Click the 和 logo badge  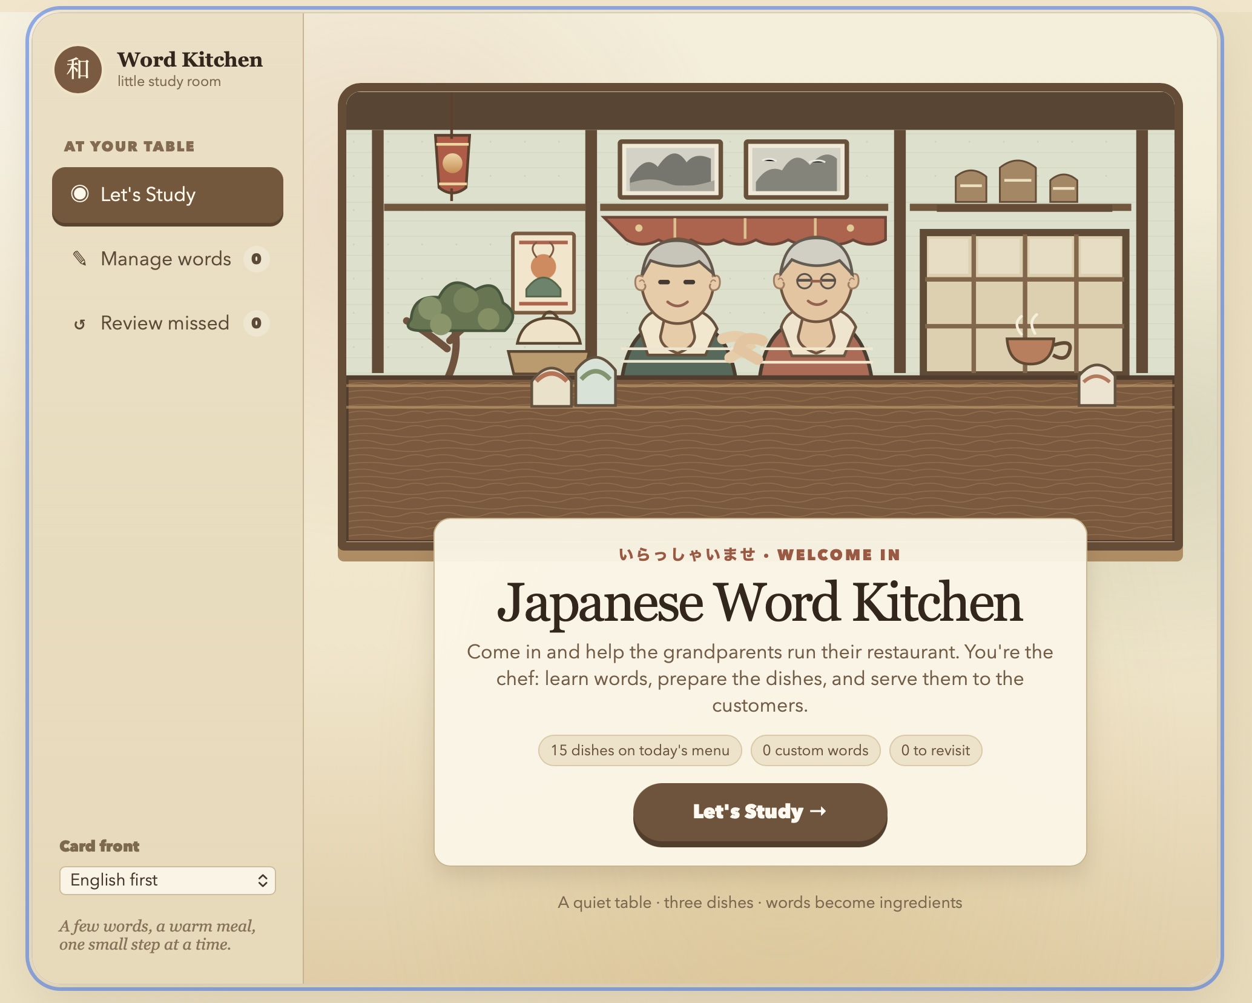78,69
